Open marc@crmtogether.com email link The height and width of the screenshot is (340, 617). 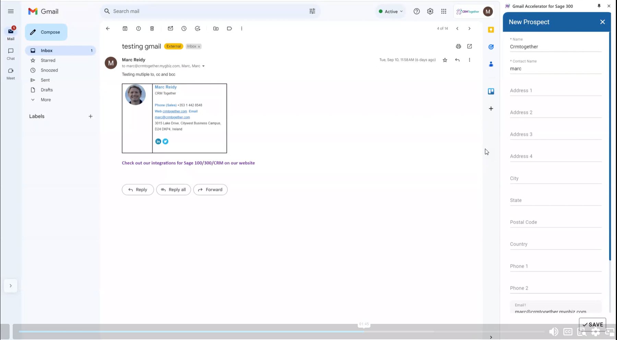[172, 117]
